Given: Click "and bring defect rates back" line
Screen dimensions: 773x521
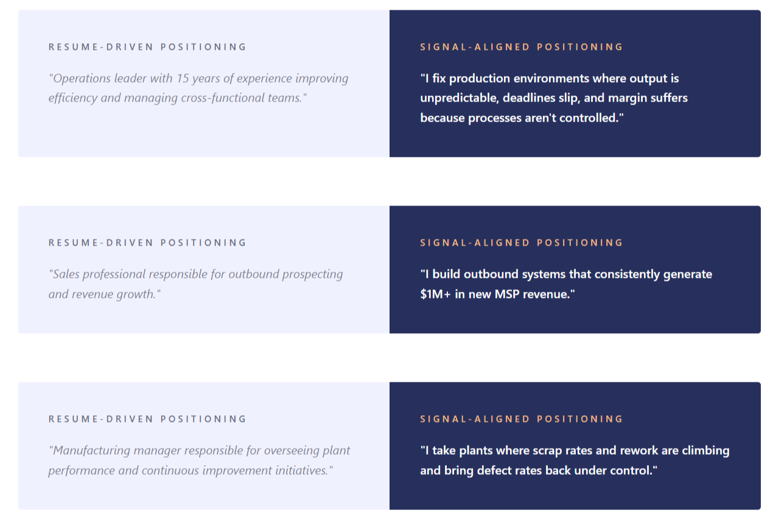Looking at the screenshot, I should pos(539,471).
